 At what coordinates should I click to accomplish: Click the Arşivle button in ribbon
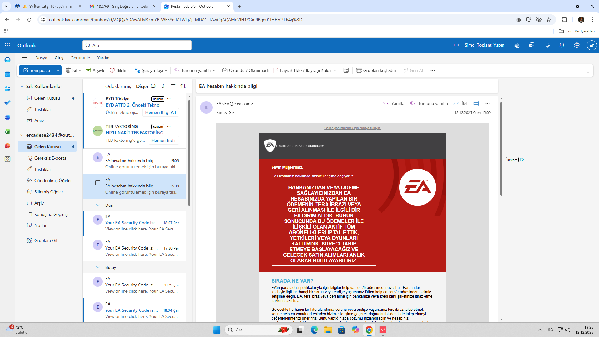[x=96, y=70]
